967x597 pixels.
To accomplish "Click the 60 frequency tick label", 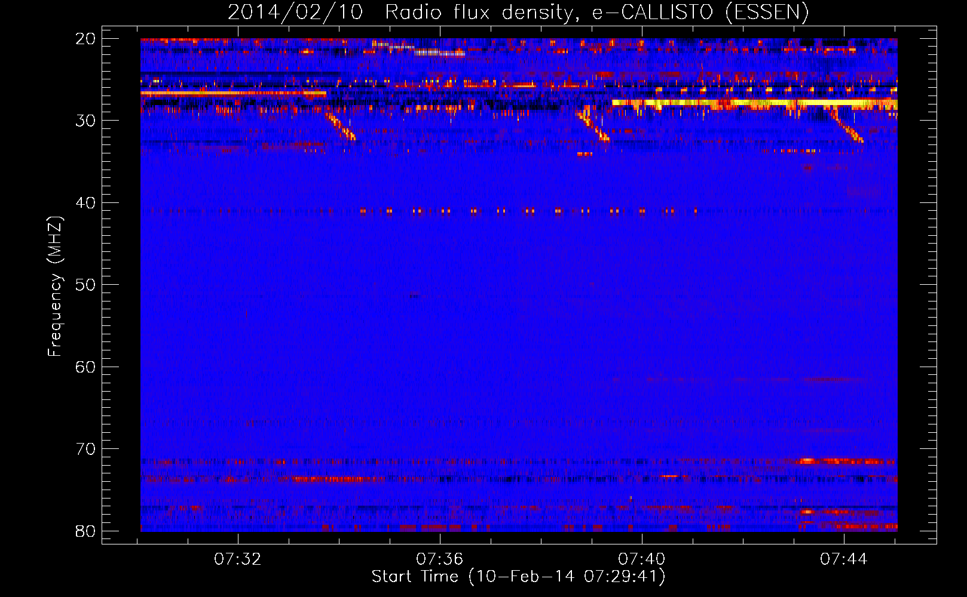I will [x=85, y=367].
